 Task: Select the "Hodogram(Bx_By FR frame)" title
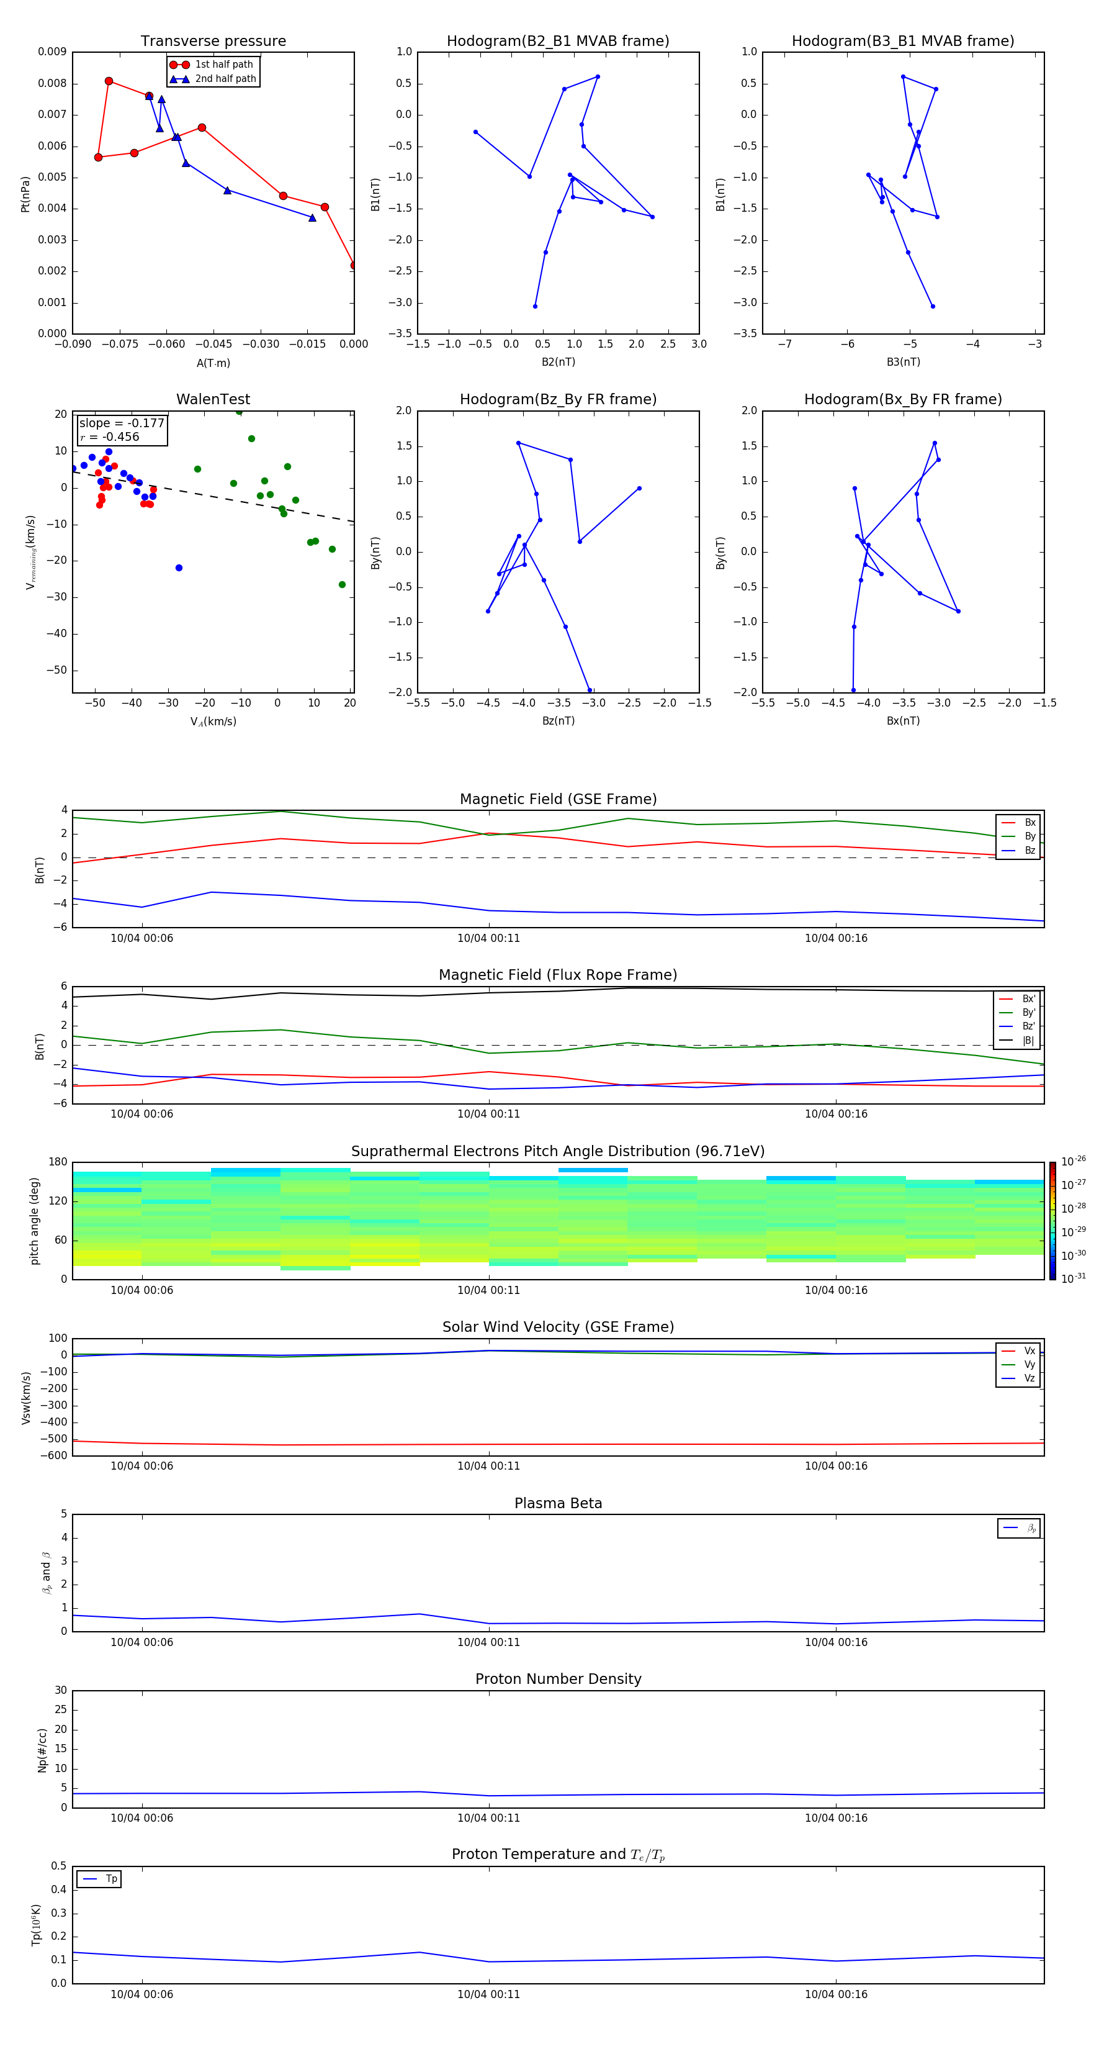click(x=902, y=399)
